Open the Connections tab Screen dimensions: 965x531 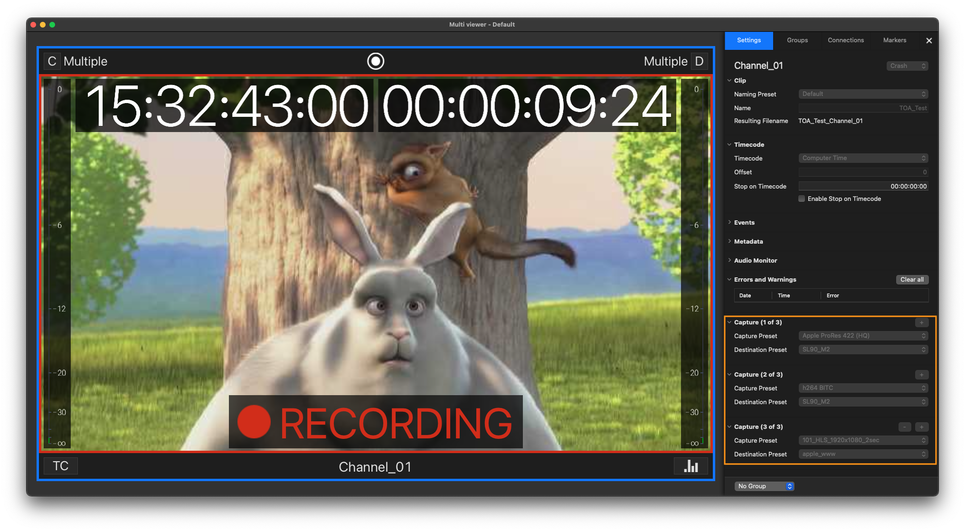pyautogui.click(x=846, y=40)
